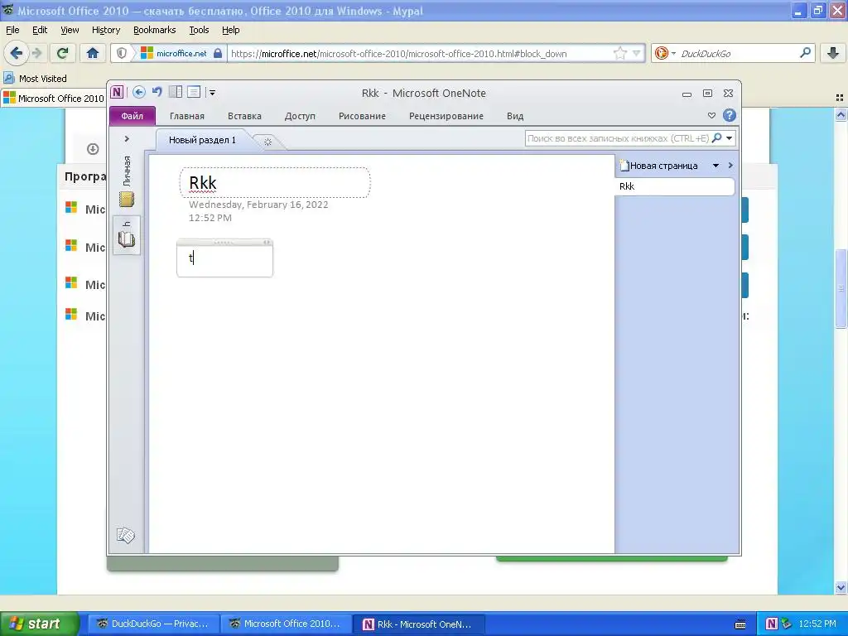Click the Windows start button
Viewport: 848px width, 636px height.
39,624
